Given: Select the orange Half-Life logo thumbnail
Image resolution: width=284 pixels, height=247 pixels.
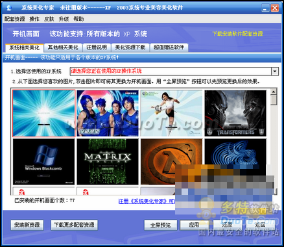Looking at the screenshot, I should point(172,162).
